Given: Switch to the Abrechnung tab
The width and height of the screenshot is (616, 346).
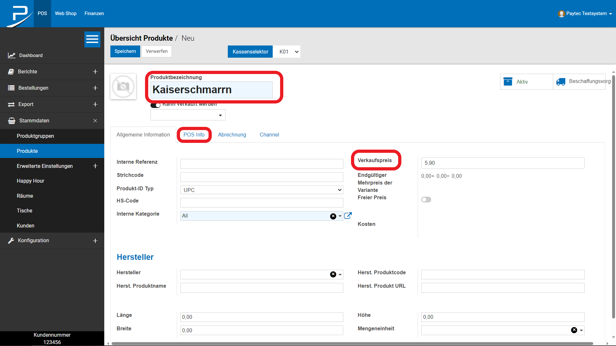Looking at the screenshot, I should tap(232, 135).
